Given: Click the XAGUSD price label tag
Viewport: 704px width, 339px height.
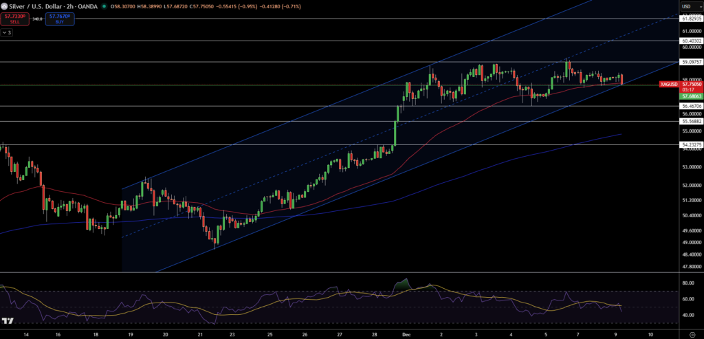Looking at the screenshot, I should [x=668, y=84].
